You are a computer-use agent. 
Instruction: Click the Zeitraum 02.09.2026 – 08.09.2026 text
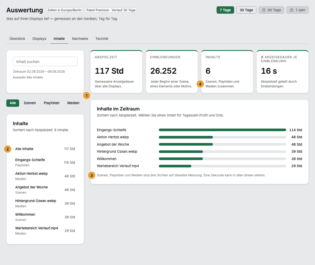pos(39,72)
